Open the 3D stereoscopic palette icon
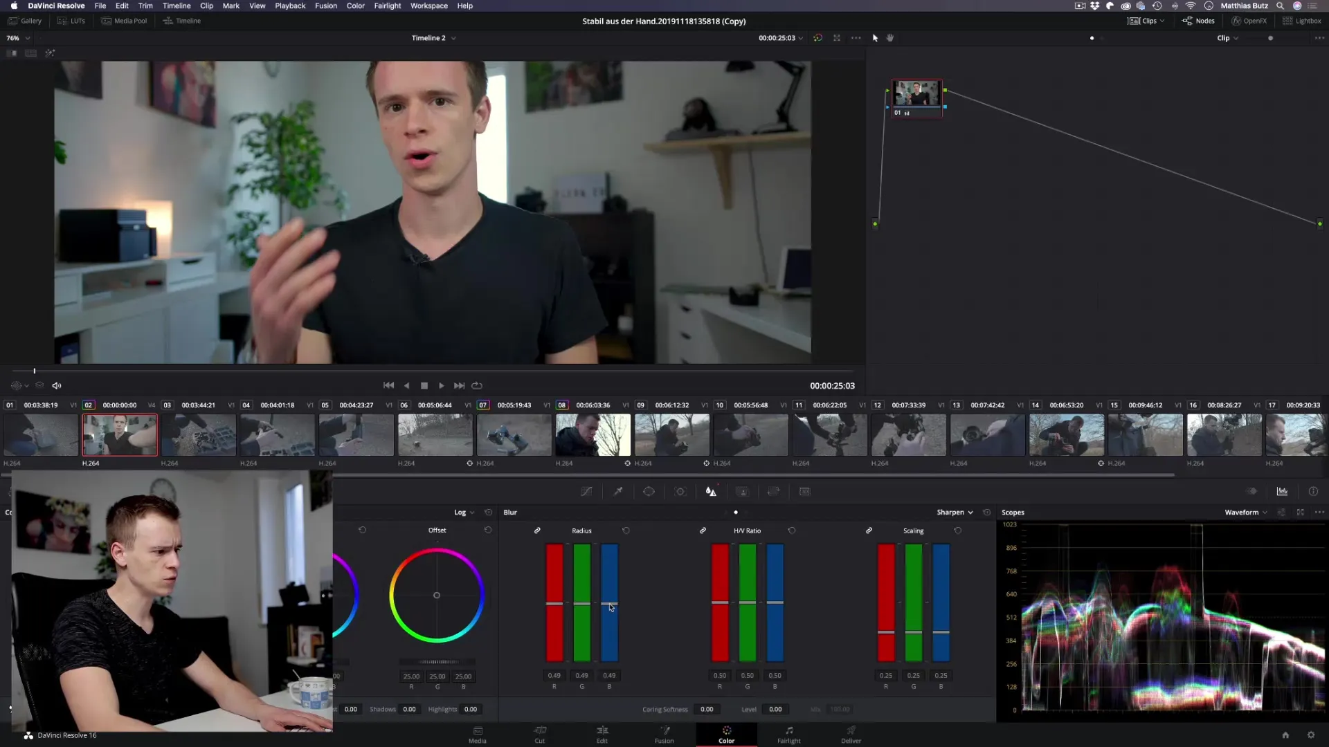 [x=804, y=492]
